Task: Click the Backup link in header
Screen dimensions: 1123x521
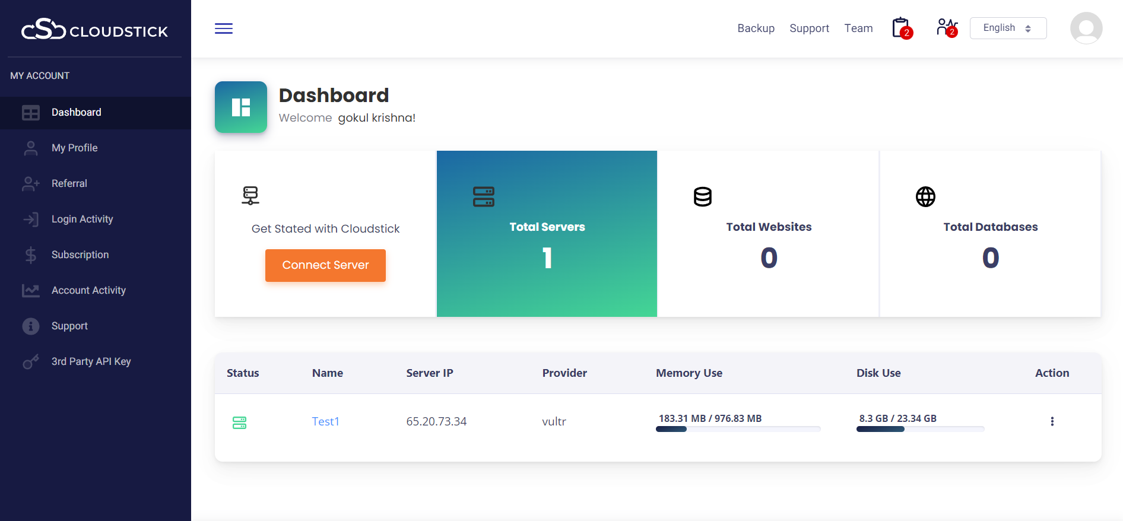Action: tap(756, 28)
